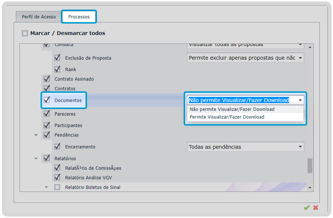Uncheck the Exclusão de Proposta checkbox

point(57,58)
